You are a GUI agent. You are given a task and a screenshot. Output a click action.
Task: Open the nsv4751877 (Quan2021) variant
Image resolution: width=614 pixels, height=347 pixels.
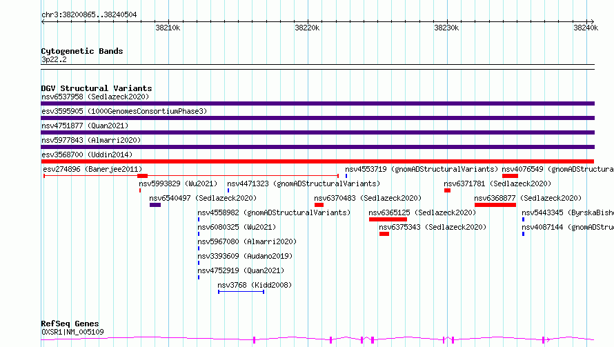pyautogui.click(x=85, y=126)
